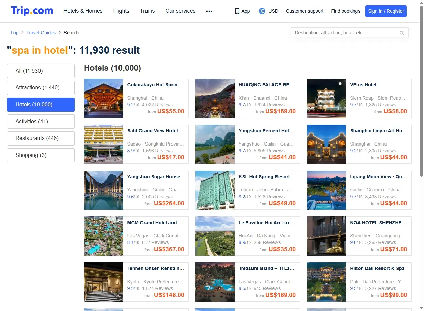Click Le Pavillon Hoi An title
424x311 pixels.
point(266,223)
